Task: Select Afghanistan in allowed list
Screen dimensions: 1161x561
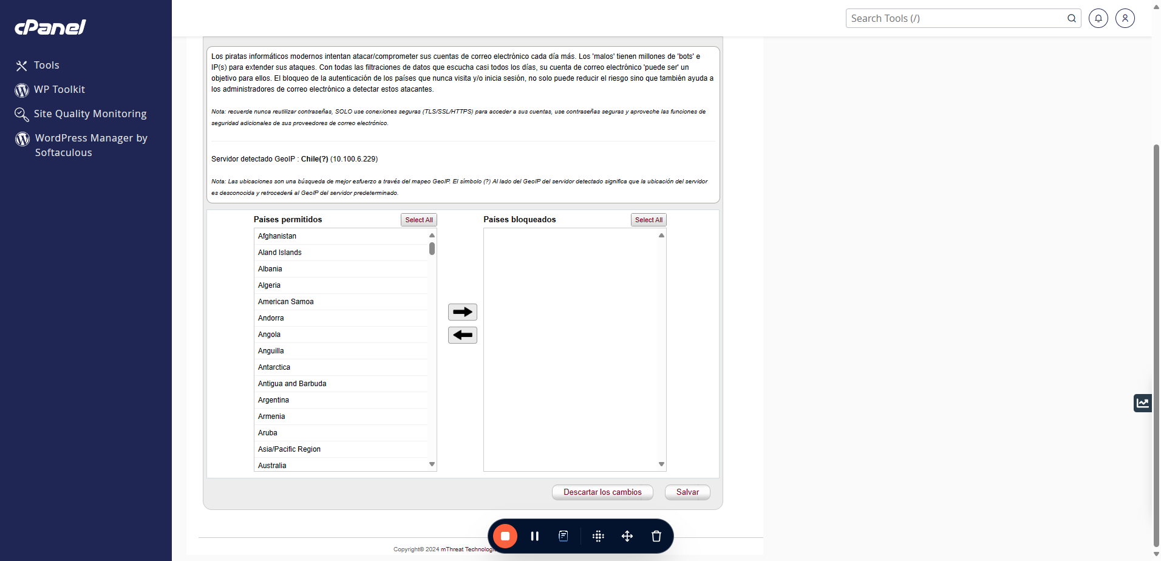Action: [341, 236]
